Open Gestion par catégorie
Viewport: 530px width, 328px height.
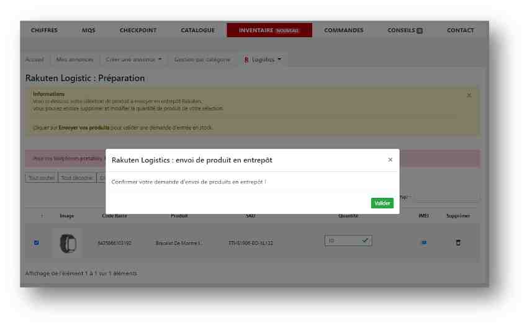[202, 60]
